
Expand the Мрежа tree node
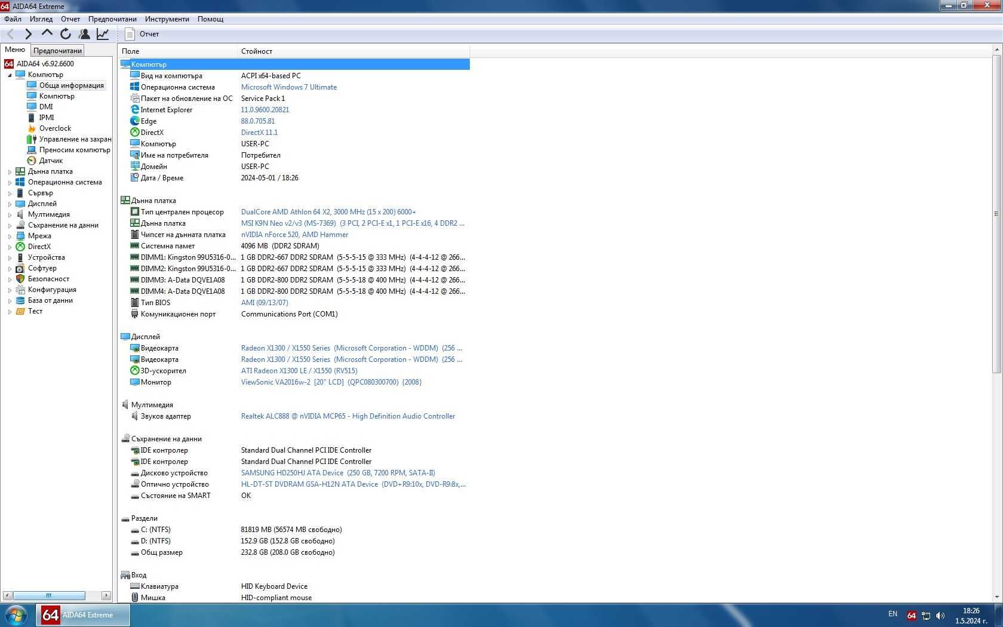pyautogui.click(x=10, y=236)
